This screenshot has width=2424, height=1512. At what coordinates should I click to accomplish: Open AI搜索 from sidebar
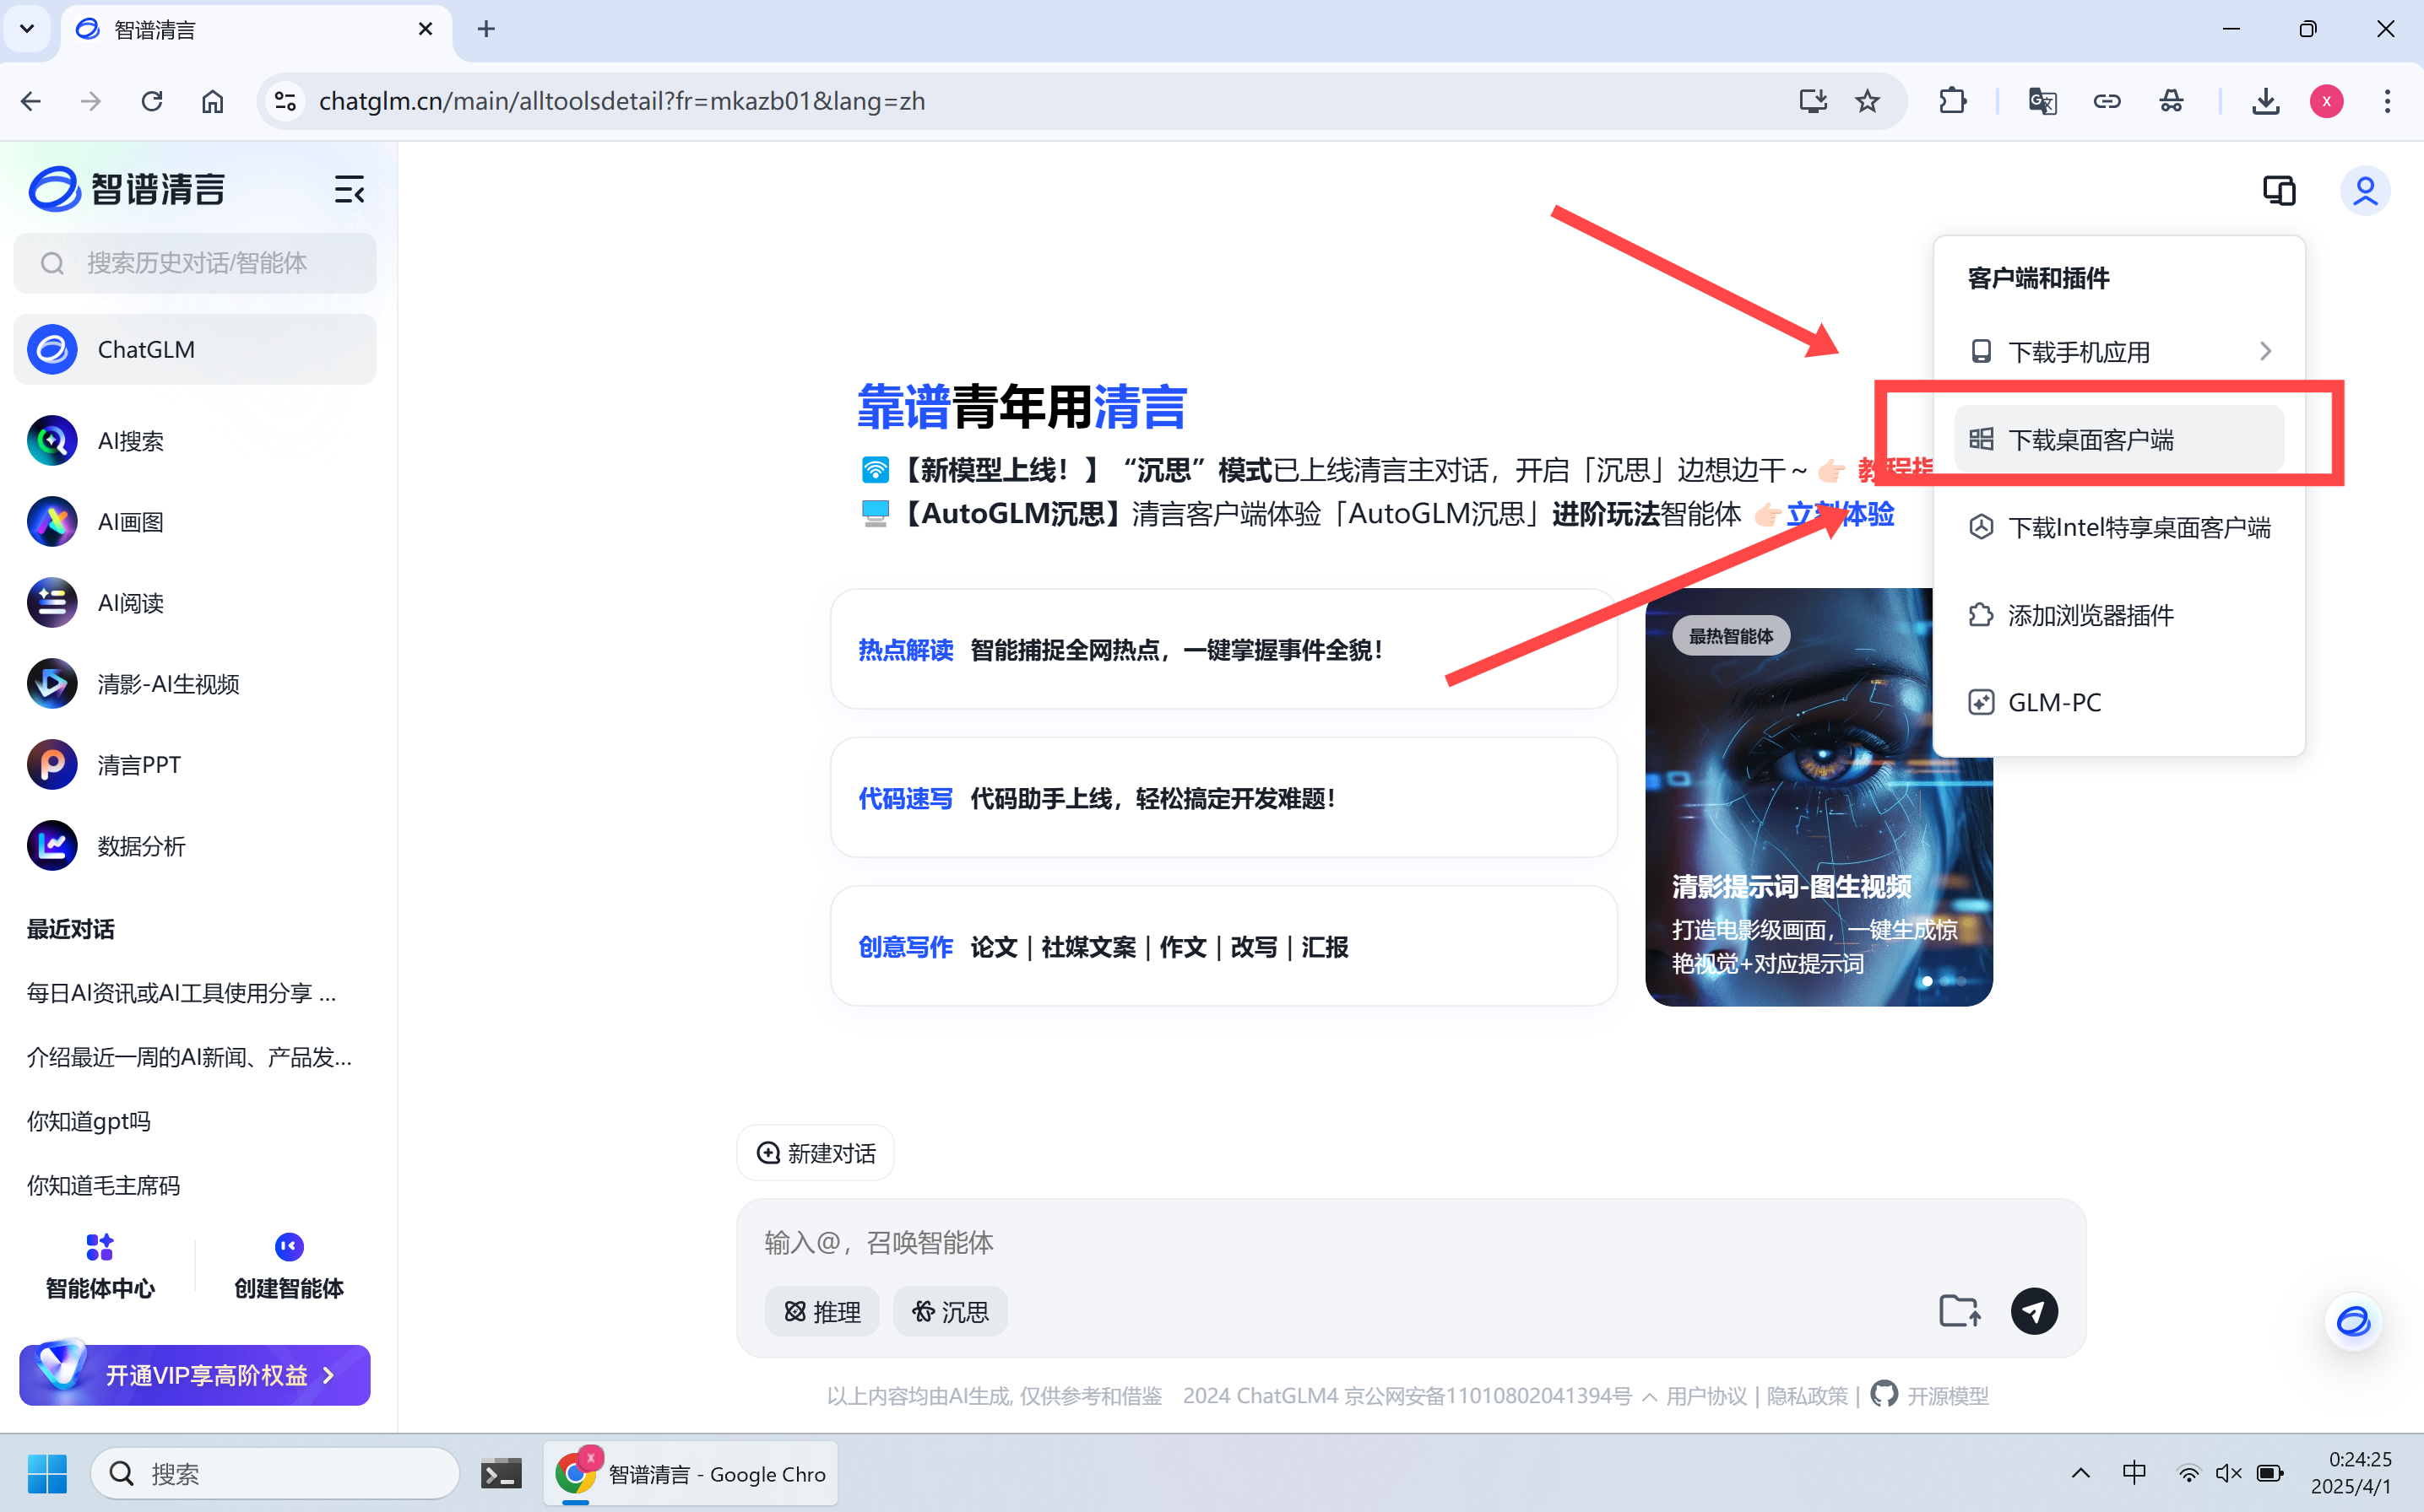pos(130,441)
